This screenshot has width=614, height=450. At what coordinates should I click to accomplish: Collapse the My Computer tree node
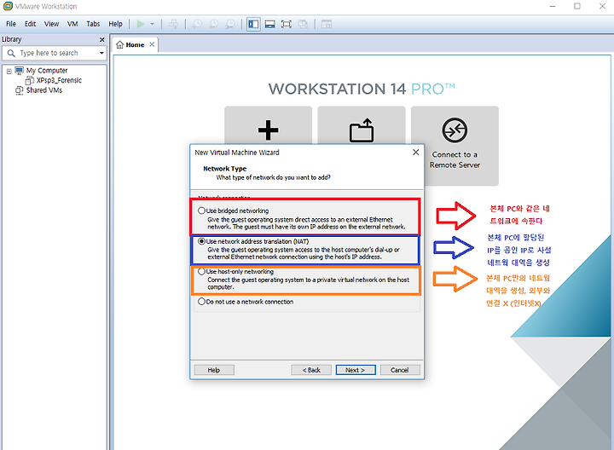(x=9, y=72)
